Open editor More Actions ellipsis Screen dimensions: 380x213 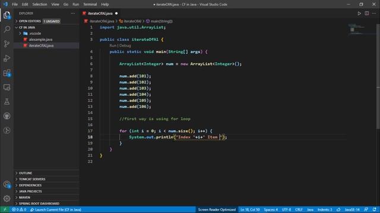click(x=374, y=13)
